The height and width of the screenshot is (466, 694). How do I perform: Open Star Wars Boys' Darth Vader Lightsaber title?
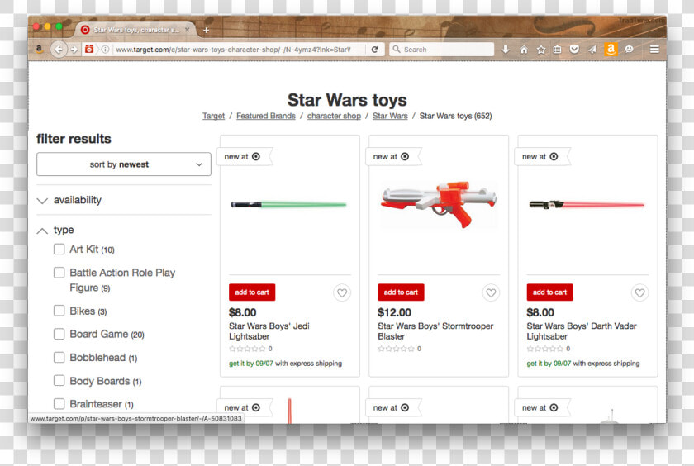tap(582, 331)
